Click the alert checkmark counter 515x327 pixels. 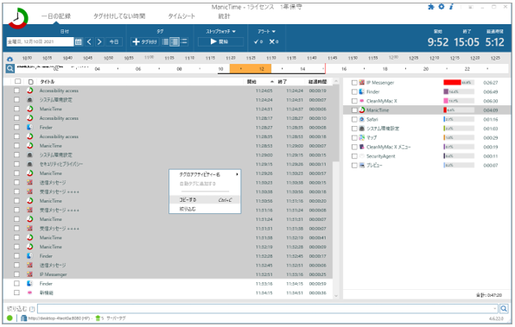coord(258,41)
